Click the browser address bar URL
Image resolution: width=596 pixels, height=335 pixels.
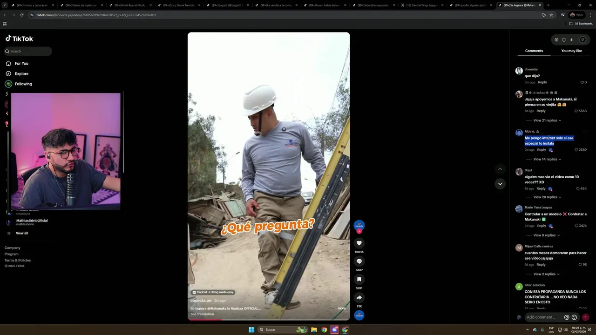pyautogui.click(x=96, y=15)
